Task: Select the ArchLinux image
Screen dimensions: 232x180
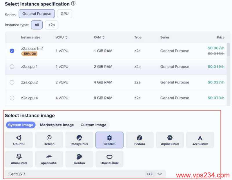Action: click(x=200, y=140)
